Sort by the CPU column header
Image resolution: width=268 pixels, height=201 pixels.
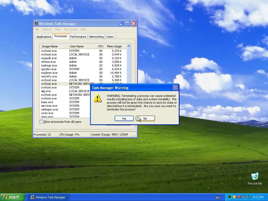coord(100,46)
